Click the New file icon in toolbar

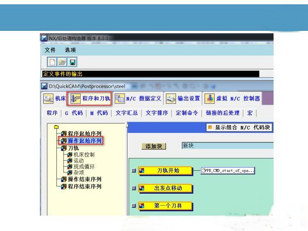click(53, 62)
